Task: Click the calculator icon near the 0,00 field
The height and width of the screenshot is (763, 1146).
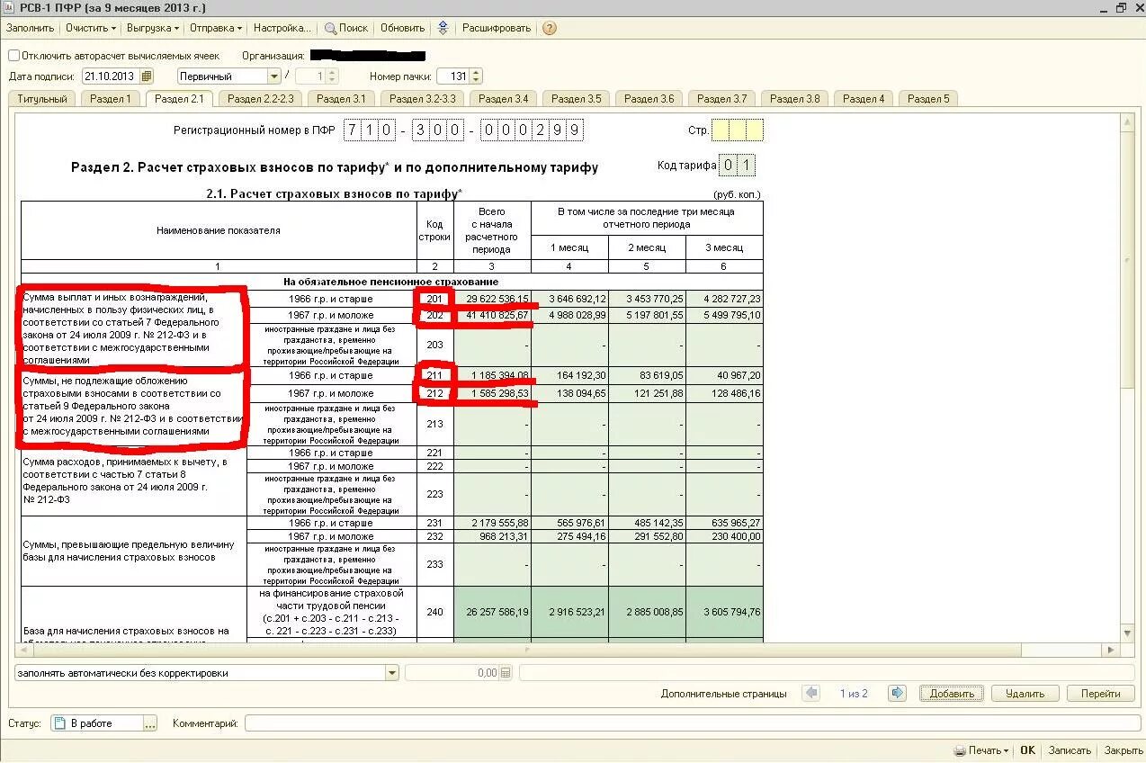Action: (x=506, y=673)
